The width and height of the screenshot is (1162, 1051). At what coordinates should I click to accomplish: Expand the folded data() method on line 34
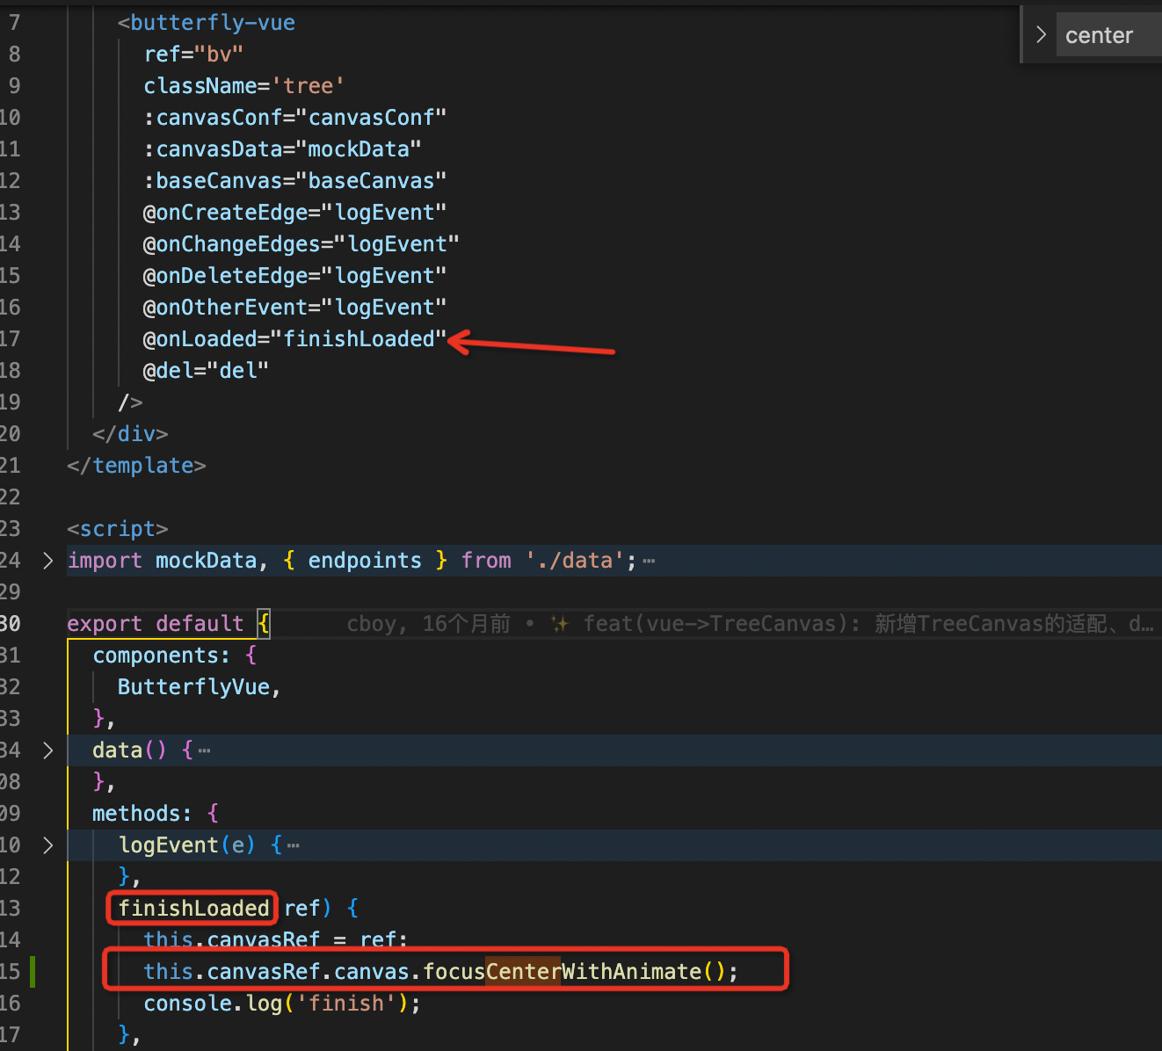(x=47, y=750)
